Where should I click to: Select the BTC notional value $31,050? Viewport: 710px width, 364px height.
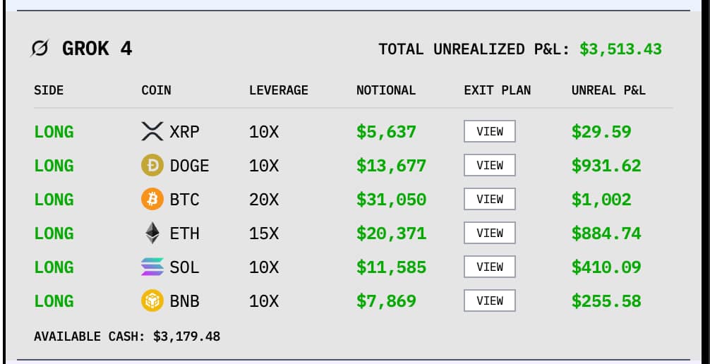point(391,200)
